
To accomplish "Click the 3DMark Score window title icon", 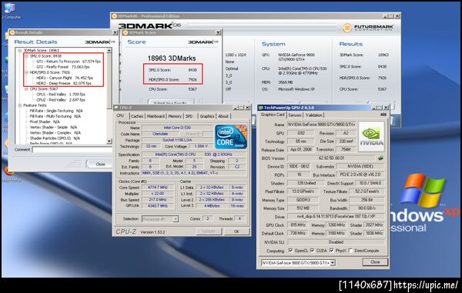I will (126, 32).
